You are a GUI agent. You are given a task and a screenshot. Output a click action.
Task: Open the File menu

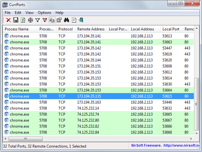pyautogui.click(x=8, y=13)
